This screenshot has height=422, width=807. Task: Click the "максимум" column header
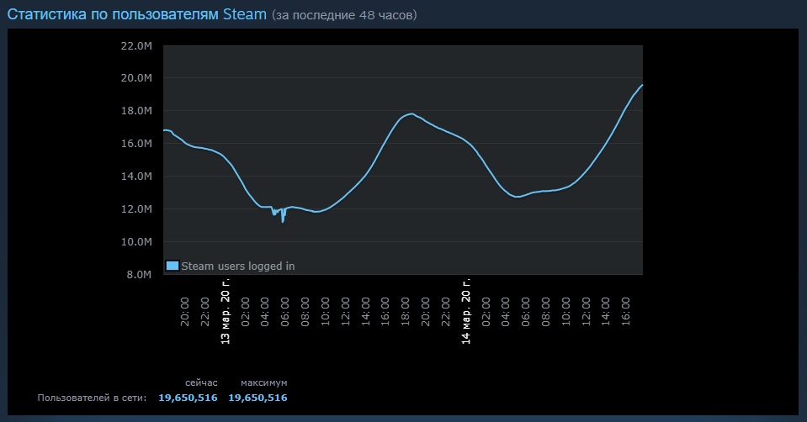tap(264, 383)
